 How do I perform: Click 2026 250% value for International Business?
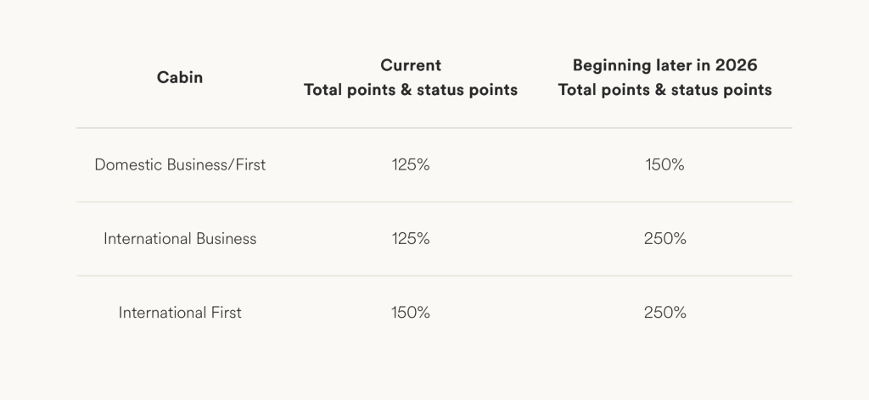(x=664, y=239)
